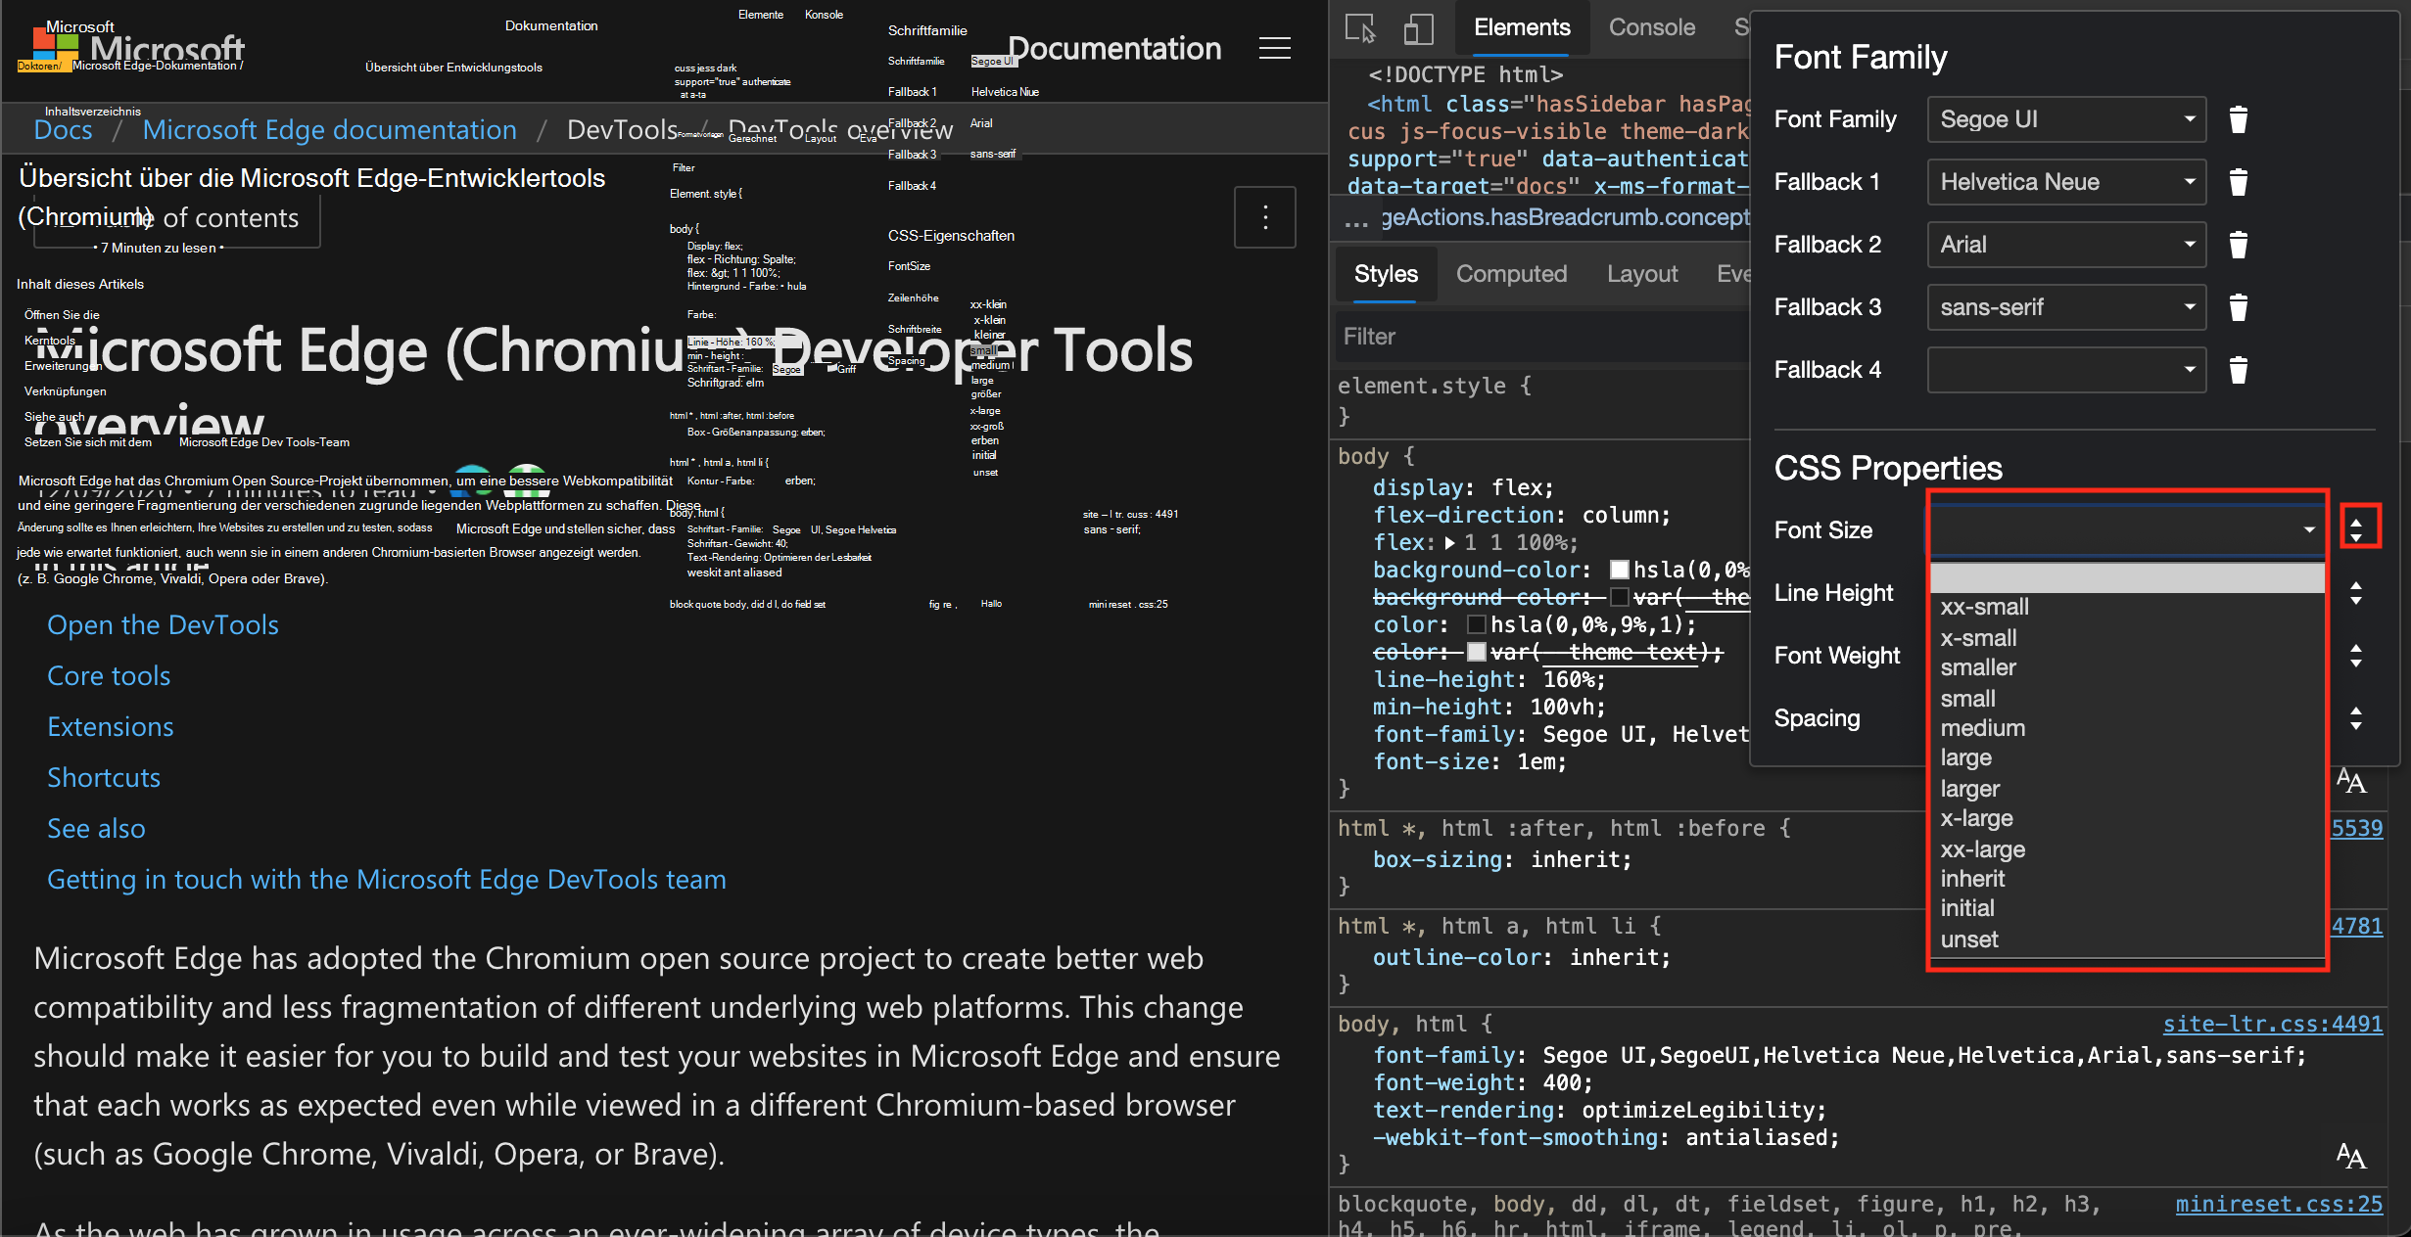Open the Fallback 4 font dropdown
The height and width of the screenshot is (1237, 2411).
pos(2066,370)
